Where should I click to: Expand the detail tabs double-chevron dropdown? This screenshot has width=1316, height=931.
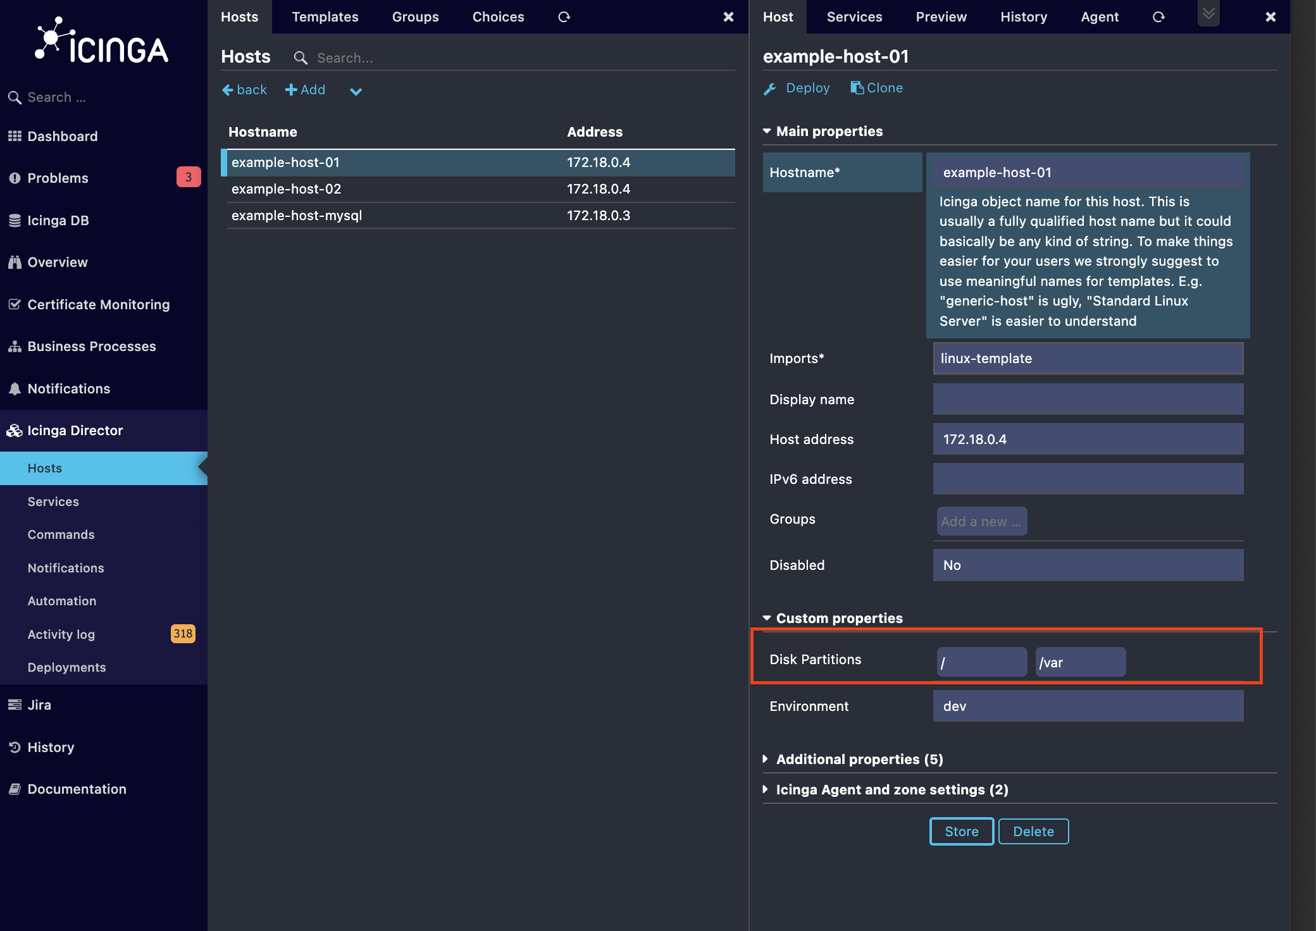coord(1208,13)
